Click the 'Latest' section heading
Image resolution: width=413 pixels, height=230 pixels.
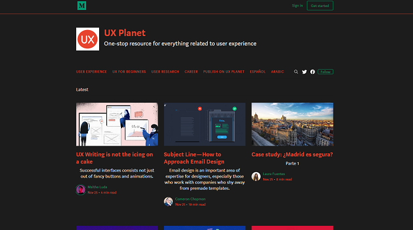tap(82, 90)
